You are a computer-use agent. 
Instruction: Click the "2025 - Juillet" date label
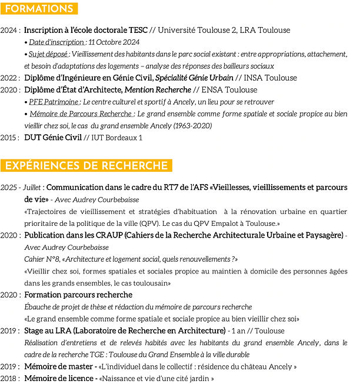click(21, 188)
